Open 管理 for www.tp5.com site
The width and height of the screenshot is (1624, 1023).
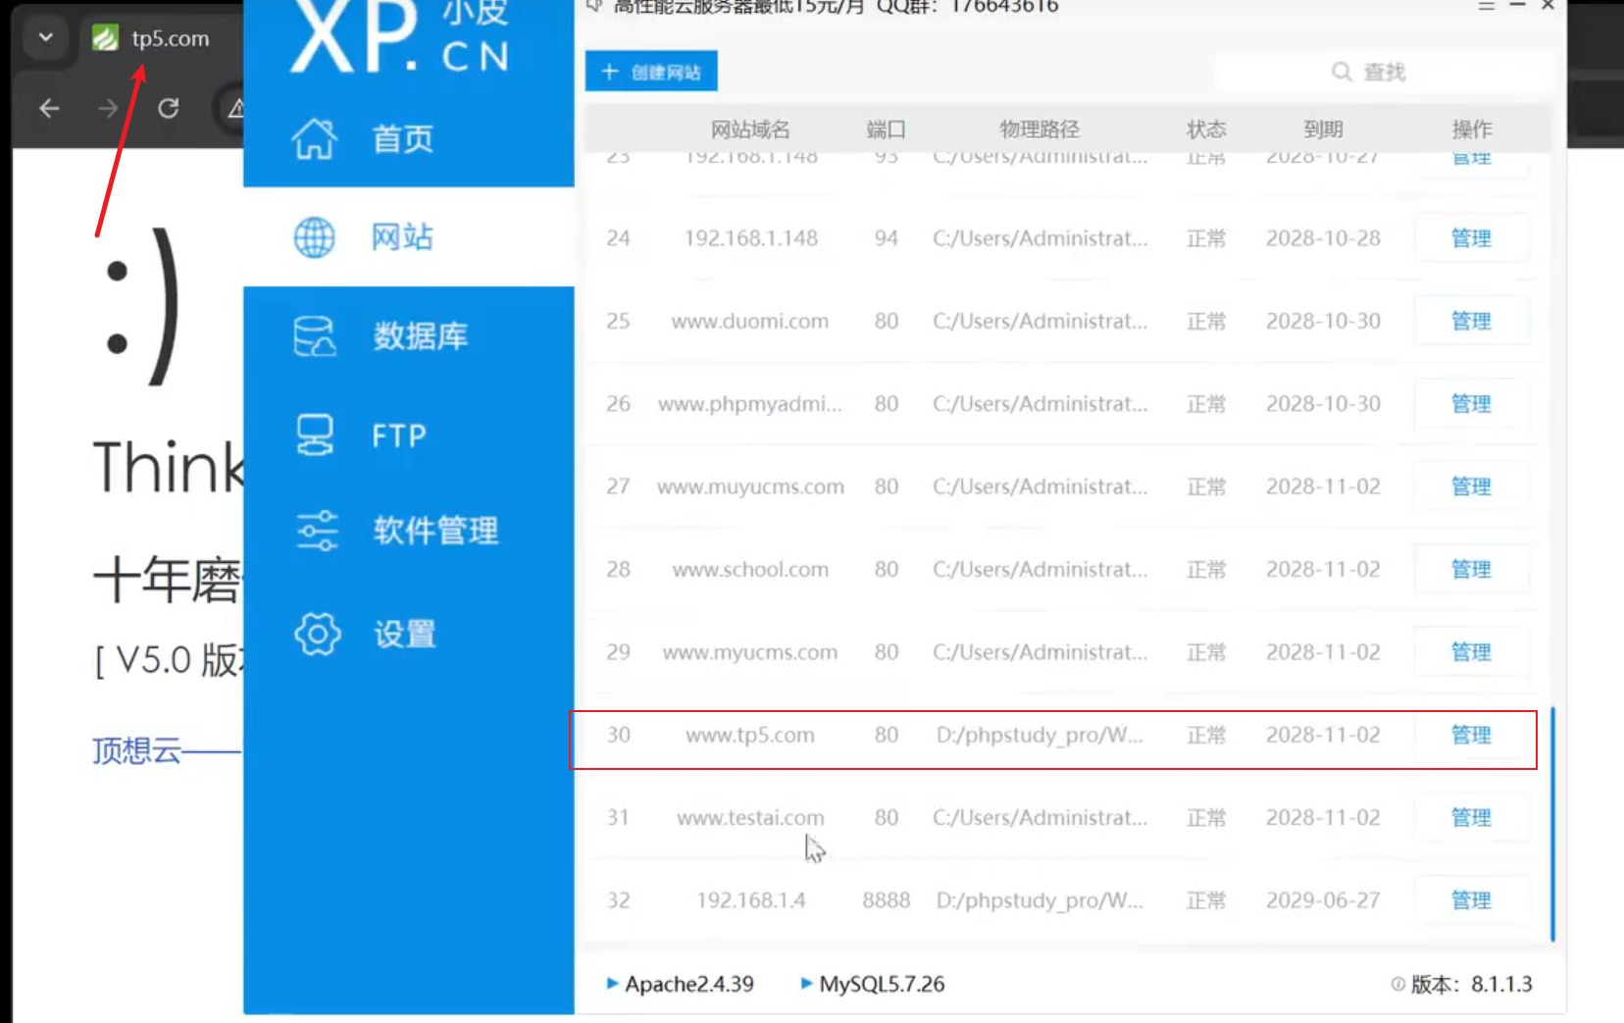[1470, 736]
